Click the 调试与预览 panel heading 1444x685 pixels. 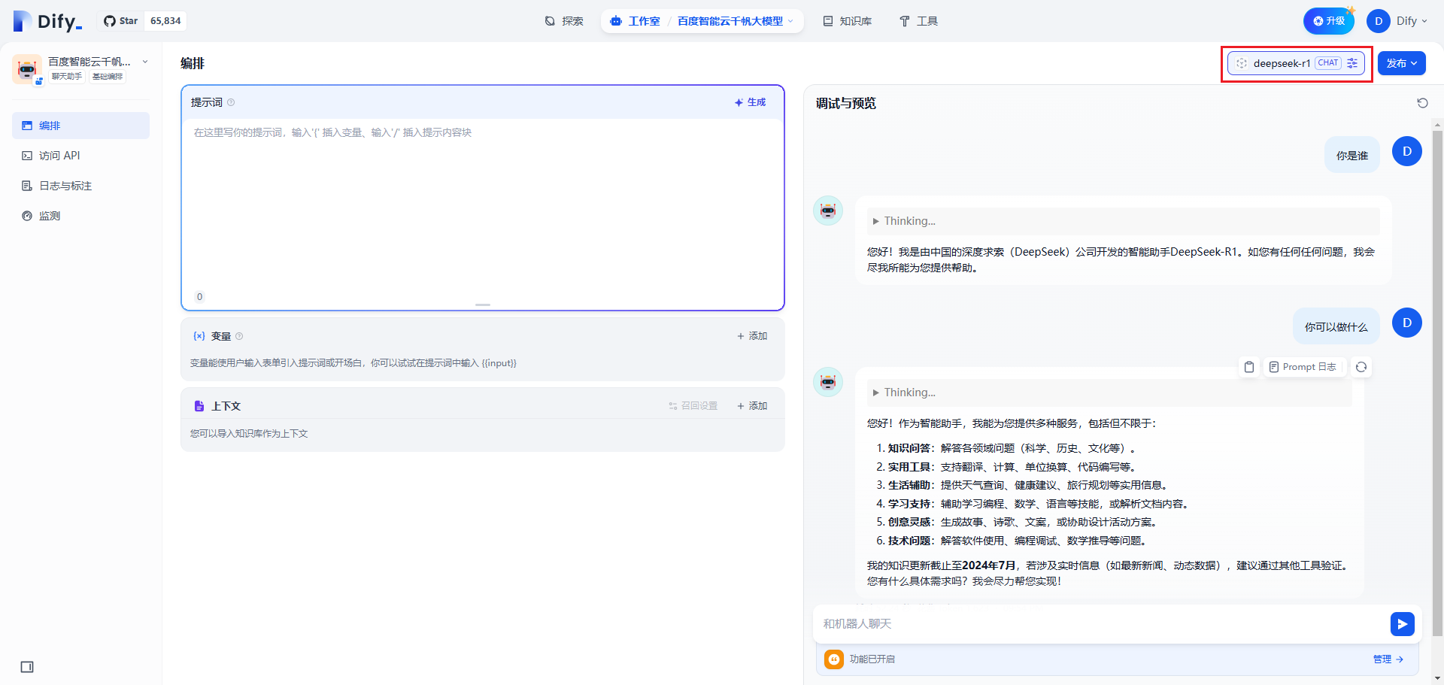[846, 103]
